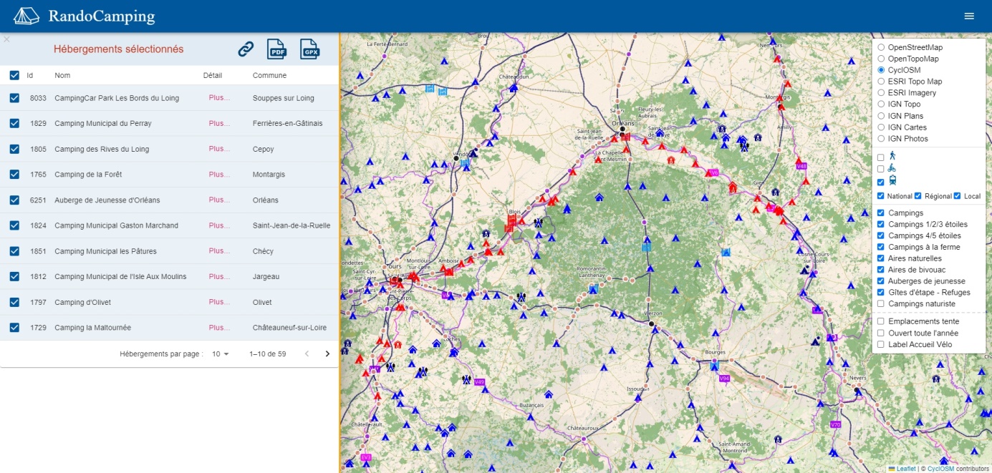
Task: Select IGN Photos base layer
Action: (x=881, y=139)
